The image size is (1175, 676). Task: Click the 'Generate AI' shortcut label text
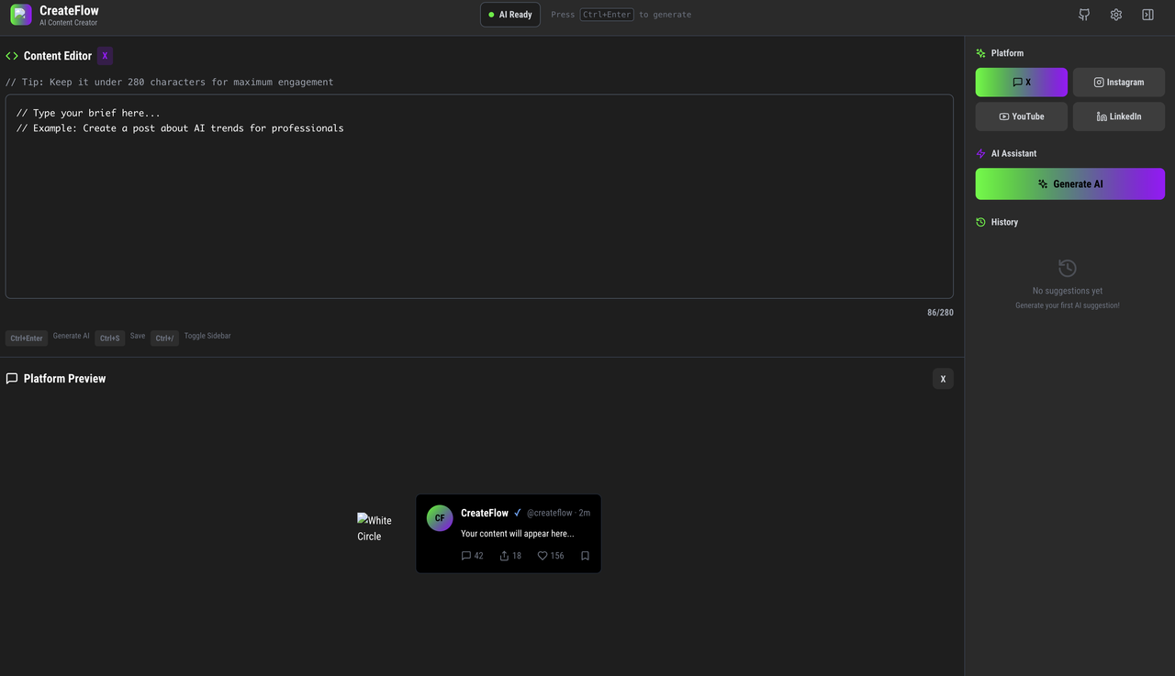pyautogui.click(x=72, y=337)
